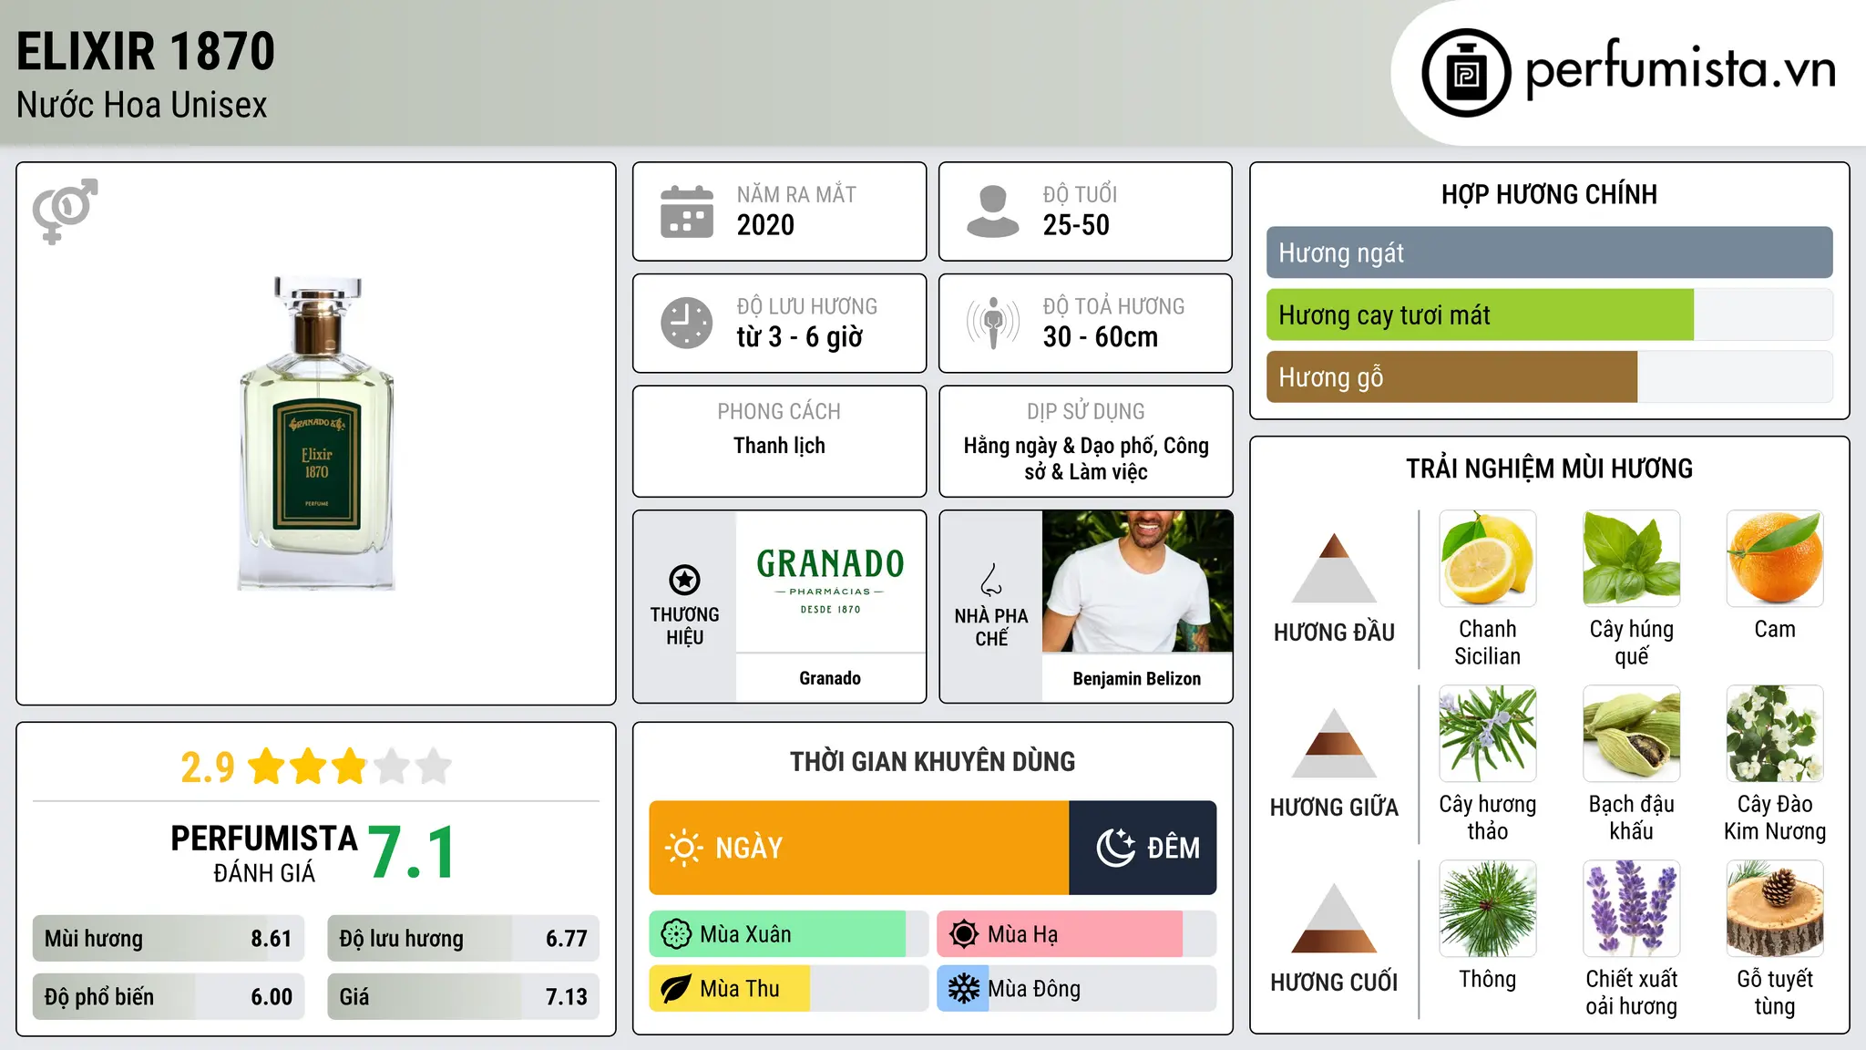1866x1050 pixels.
Task: Click the Độ lưu hương 6.77 score bar
Action: tap(463, 939)
